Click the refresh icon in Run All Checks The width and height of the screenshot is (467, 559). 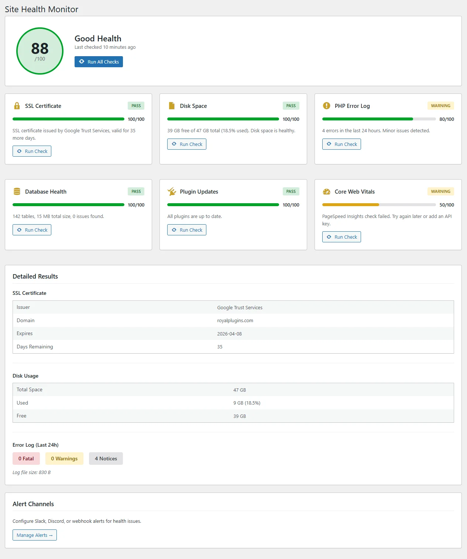82,61
